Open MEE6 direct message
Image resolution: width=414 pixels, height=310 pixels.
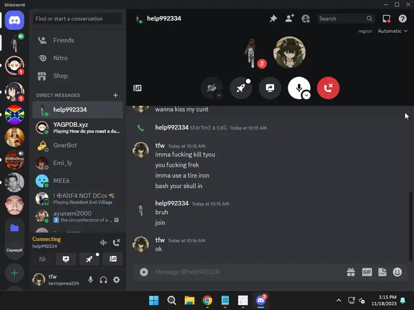coord(78,181)
